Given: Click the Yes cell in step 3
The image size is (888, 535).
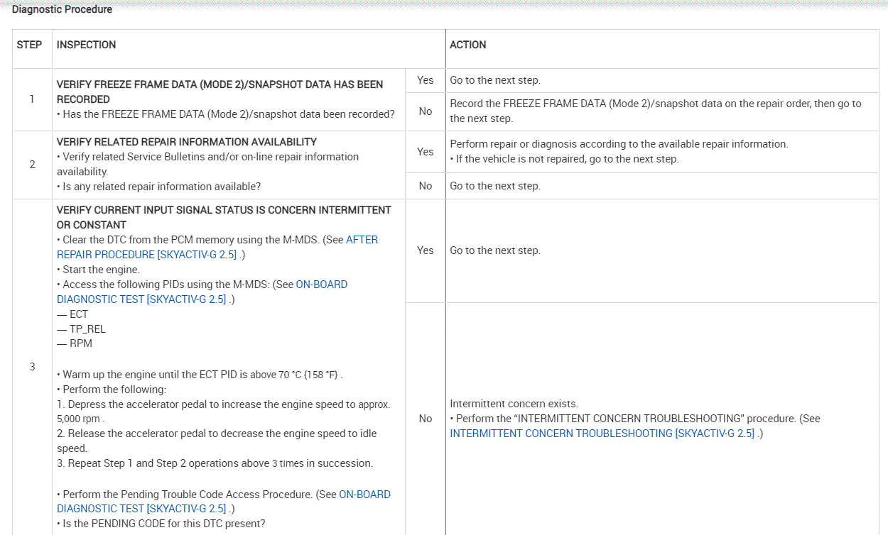Looking at the screenshot, I should coord(425,250).
